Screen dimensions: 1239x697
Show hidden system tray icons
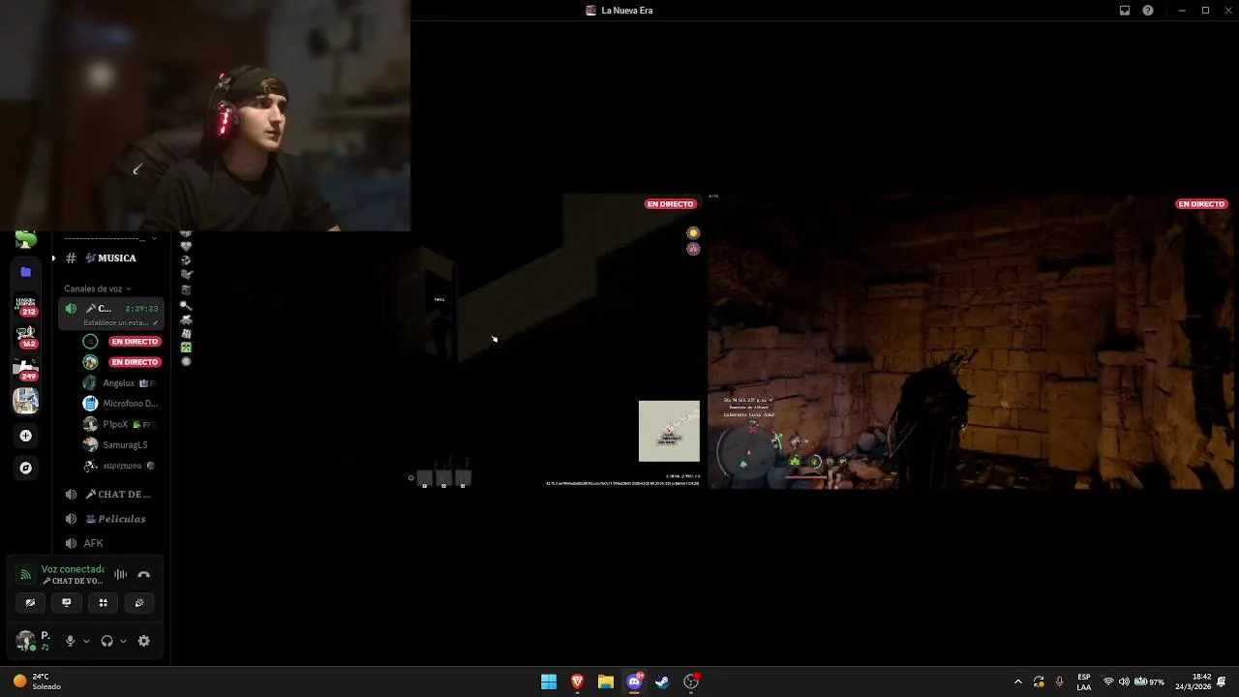pos(1017,682)
